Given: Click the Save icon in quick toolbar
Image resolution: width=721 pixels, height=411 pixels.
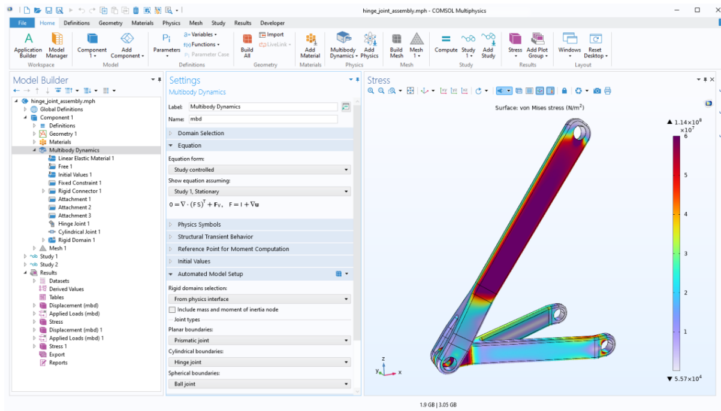Looking at the screenshot, I should (x=49, y=10).
